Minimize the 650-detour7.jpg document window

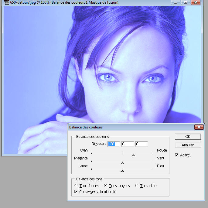tap(176, 2)
